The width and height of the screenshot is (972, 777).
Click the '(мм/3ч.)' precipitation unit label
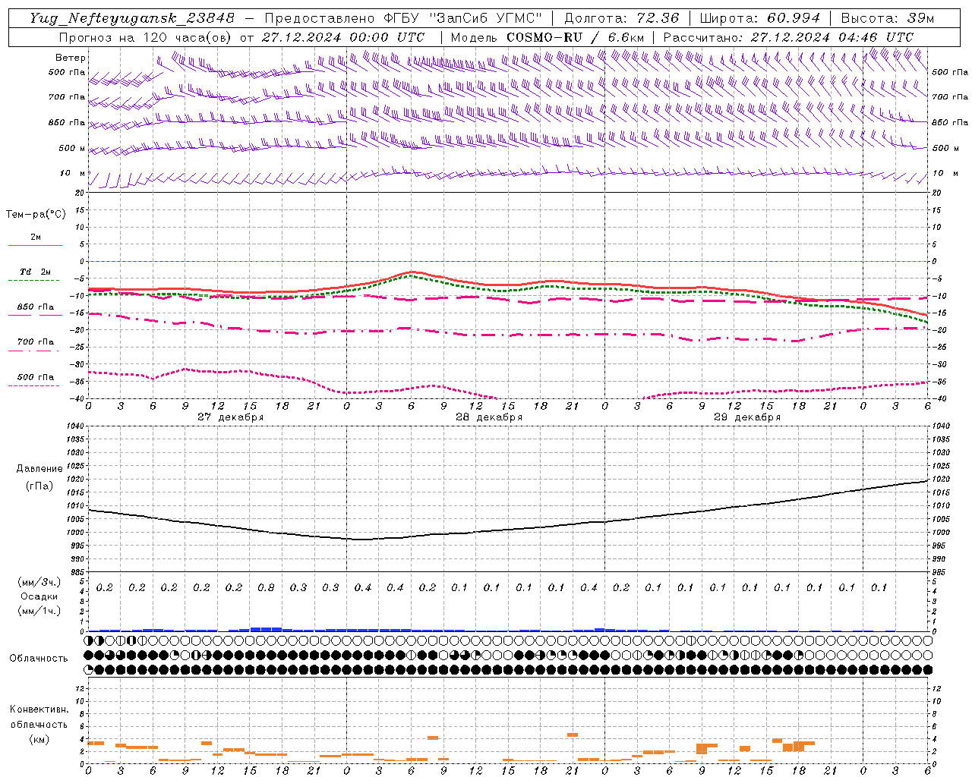point(39,582)
